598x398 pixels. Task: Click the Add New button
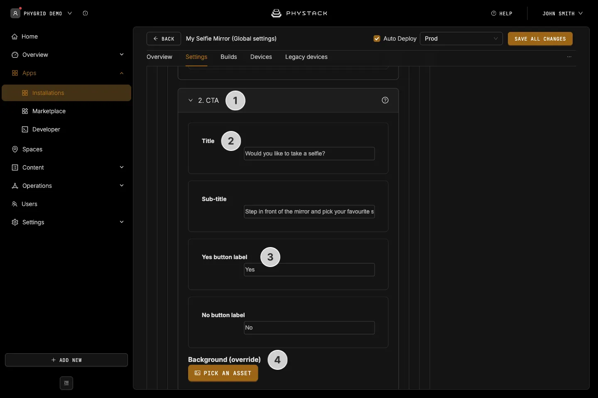point(66,360)
